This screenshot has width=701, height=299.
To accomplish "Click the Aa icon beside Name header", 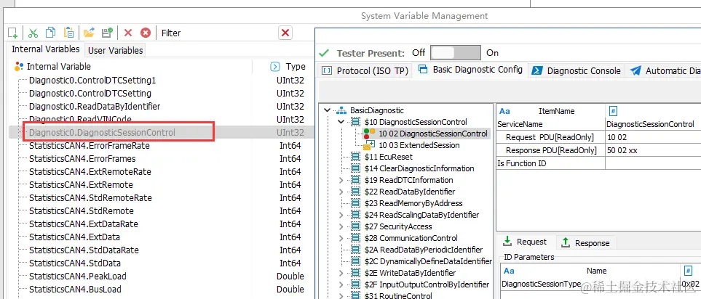I will tap(509, 271).
